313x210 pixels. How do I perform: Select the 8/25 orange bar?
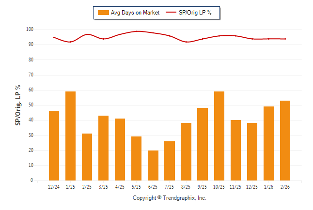point(186,151)
